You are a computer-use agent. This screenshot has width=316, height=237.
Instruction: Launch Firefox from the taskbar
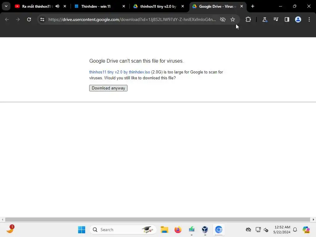[178, 230]
